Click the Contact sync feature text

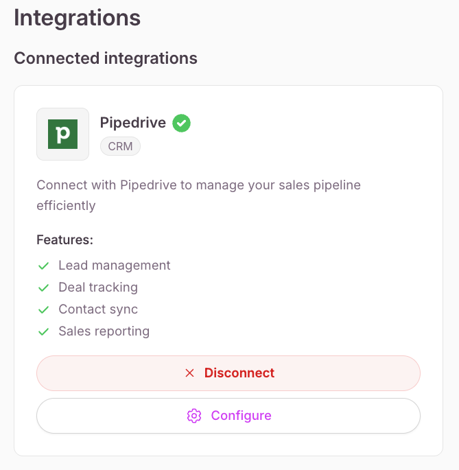pos(98,309)
